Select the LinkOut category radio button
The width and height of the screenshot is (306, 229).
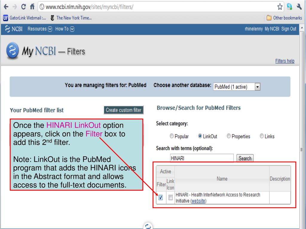click(200, 136)
